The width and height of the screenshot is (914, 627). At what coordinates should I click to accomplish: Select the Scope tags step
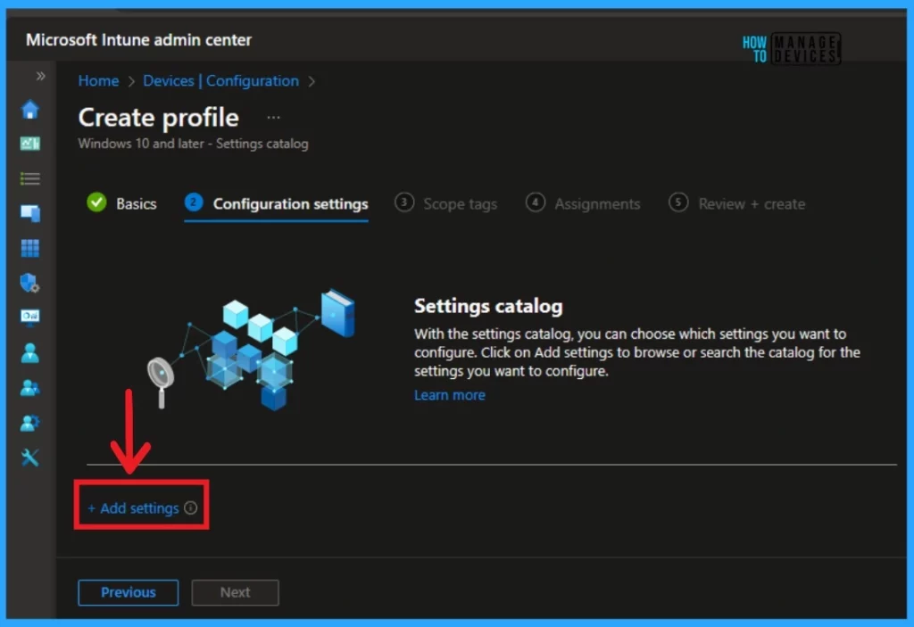click(446, 203)
